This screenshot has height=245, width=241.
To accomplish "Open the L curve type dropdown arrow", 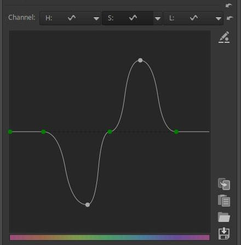I will 219,18.
